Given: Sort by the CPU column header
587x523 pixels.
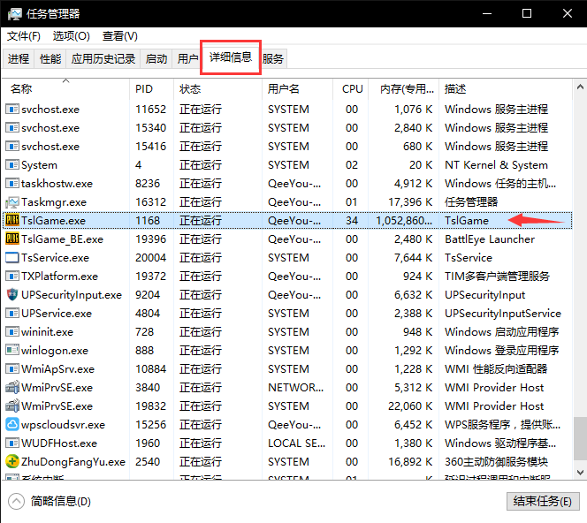Looking at the screenshot, I should 351,88.
